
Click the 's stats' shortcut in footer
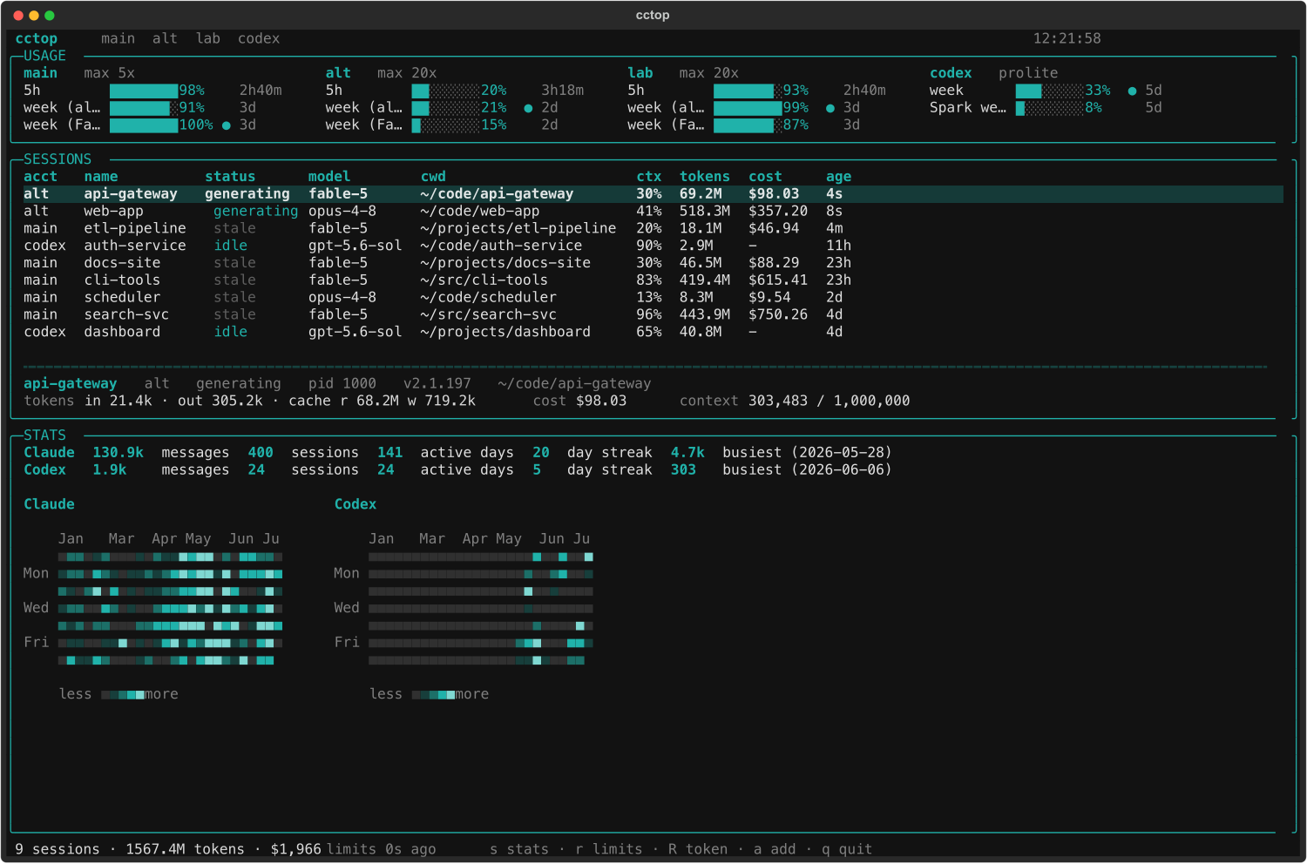519,849
